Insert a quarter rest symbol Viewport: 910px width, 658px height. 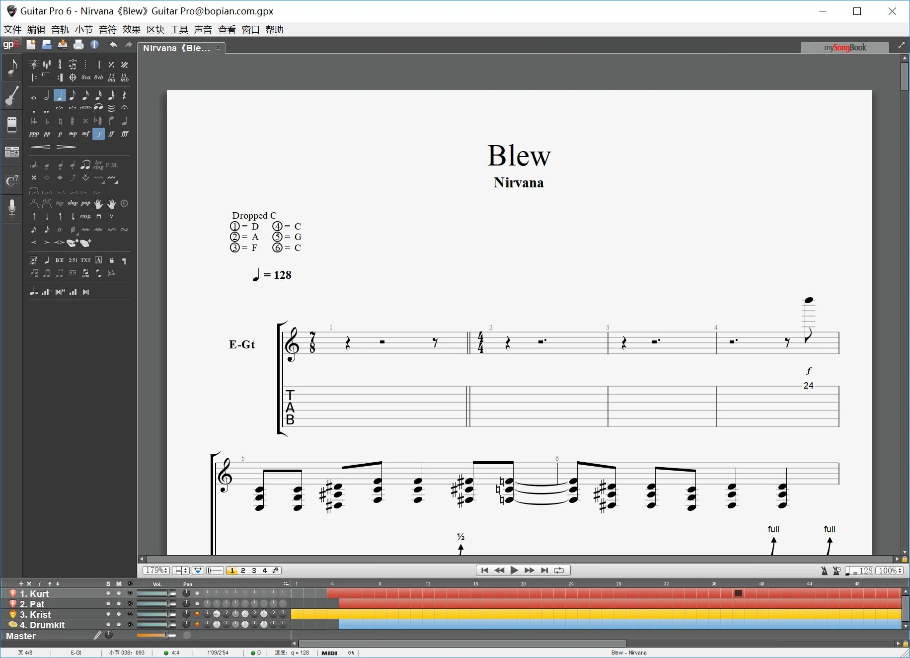124,95
